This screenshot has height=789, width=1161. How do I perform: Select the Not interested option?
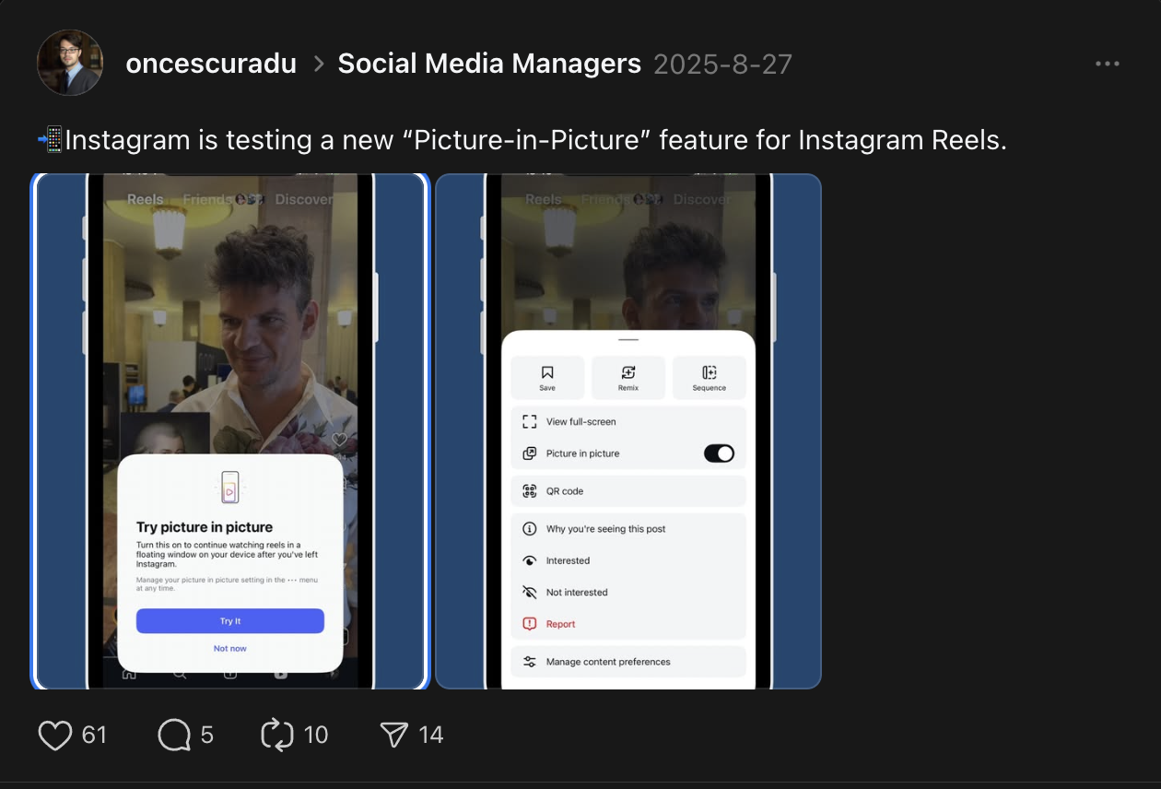576,593
